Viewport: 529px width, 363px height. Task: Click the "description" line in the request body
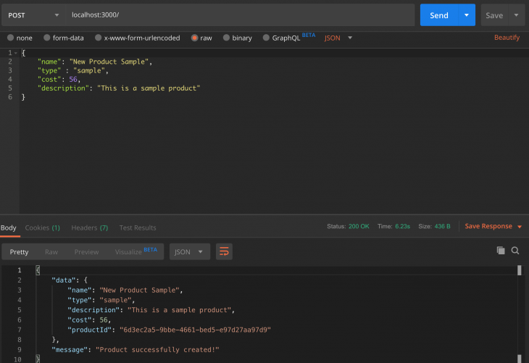click(x=119, y=88)
